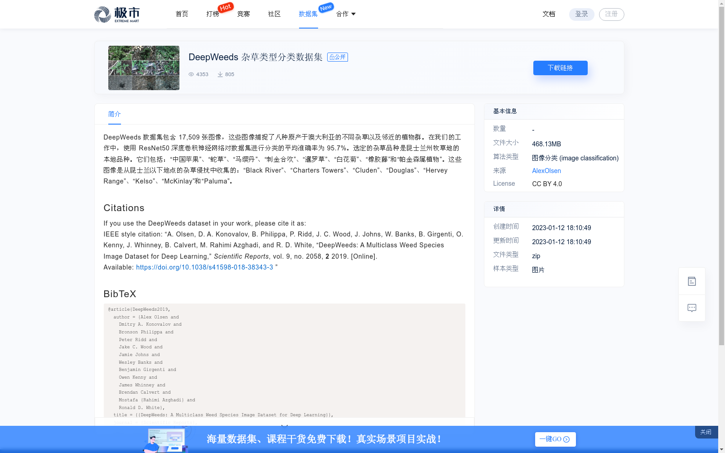725x453 pixels.
Task: Click the BibTeX heading
Action: click(x=120, y=294)
